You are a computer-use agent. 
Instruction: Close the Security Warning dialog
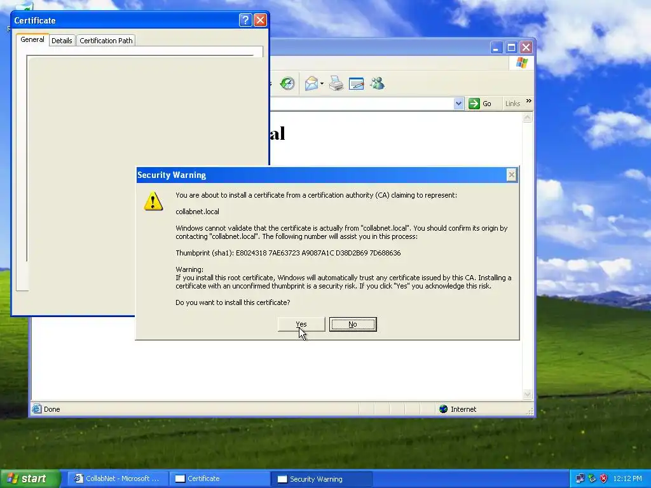(x=512, y=175)
